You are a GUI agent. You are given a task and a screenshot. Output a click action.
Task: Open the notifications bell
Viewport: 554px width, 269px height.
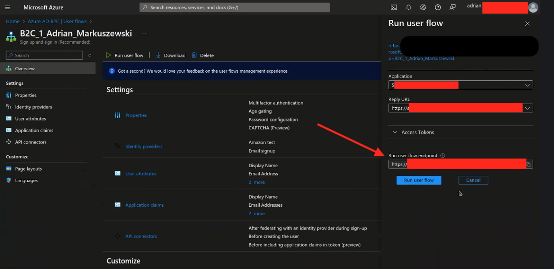click(409, 7)
